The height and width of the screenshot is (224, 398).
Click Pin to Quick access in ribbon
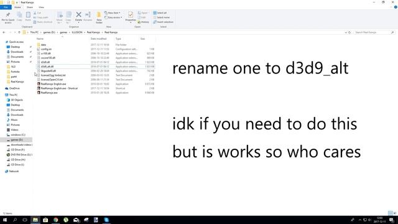pyautogui.click(x=8, y=17)
